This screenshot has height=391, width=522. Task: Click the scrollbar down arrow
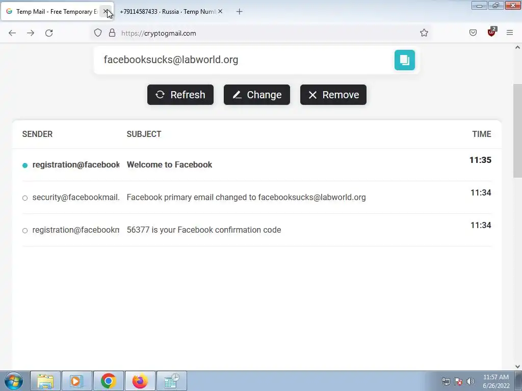click(517, 367)
